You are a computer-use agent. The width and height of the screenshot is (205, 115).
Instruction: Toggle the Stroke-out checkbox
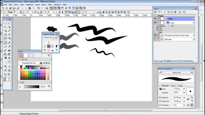click(x=160, y=101)
